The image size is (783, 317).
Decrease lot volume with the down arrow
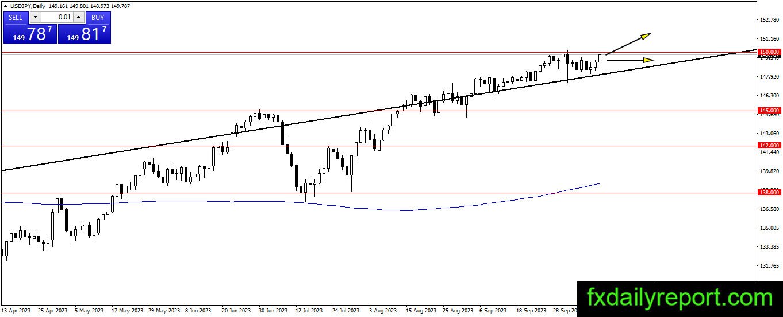pos(34,17)
